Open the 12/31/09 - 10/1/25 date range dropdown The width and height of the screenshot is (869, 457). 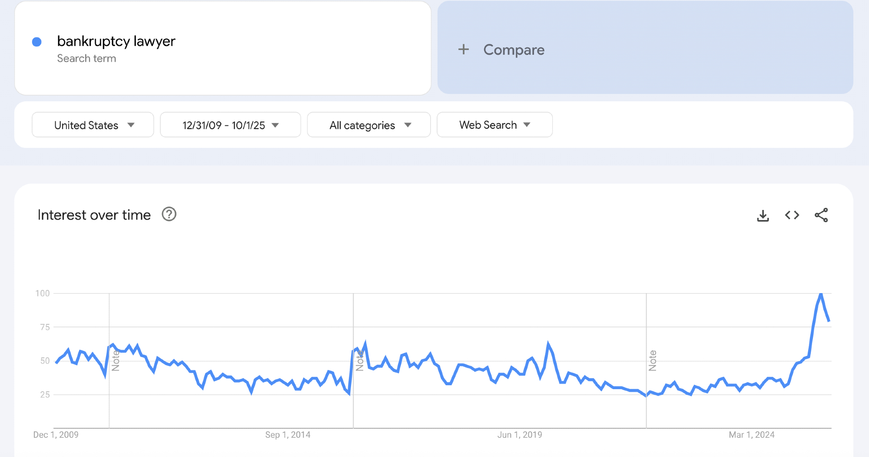pyautogui.click(x=230, y=125)
